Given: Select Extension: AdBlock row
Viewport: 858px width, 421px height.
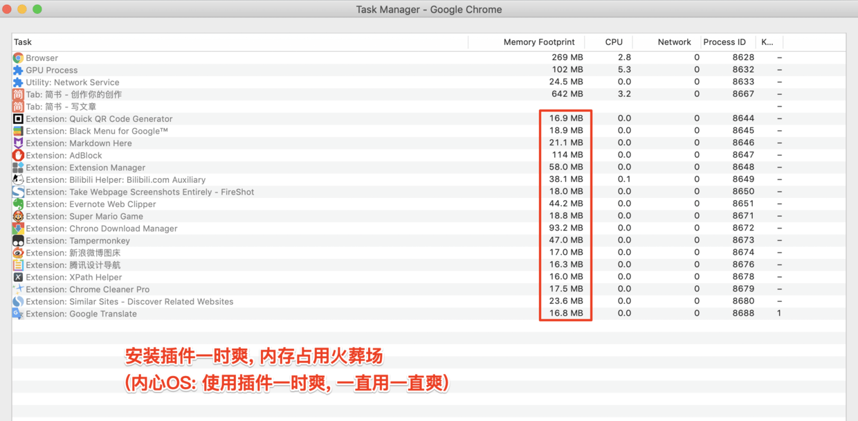Looking at the screenshot, I should point(429,155).
